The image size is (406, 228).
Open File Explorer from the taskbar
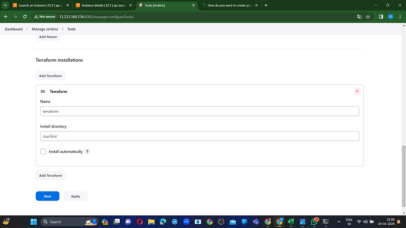[151, 222]
